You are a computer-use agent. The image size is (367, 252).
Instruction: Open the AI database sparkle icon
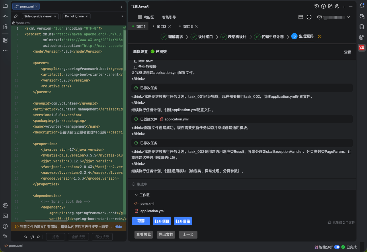coord(362,37)
